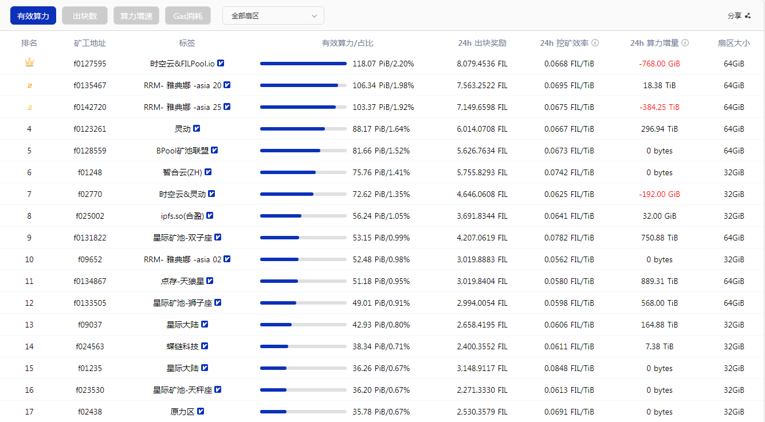
Task: Click verified badge in f09037 星际大陆 row
Action: click(205, 325)
